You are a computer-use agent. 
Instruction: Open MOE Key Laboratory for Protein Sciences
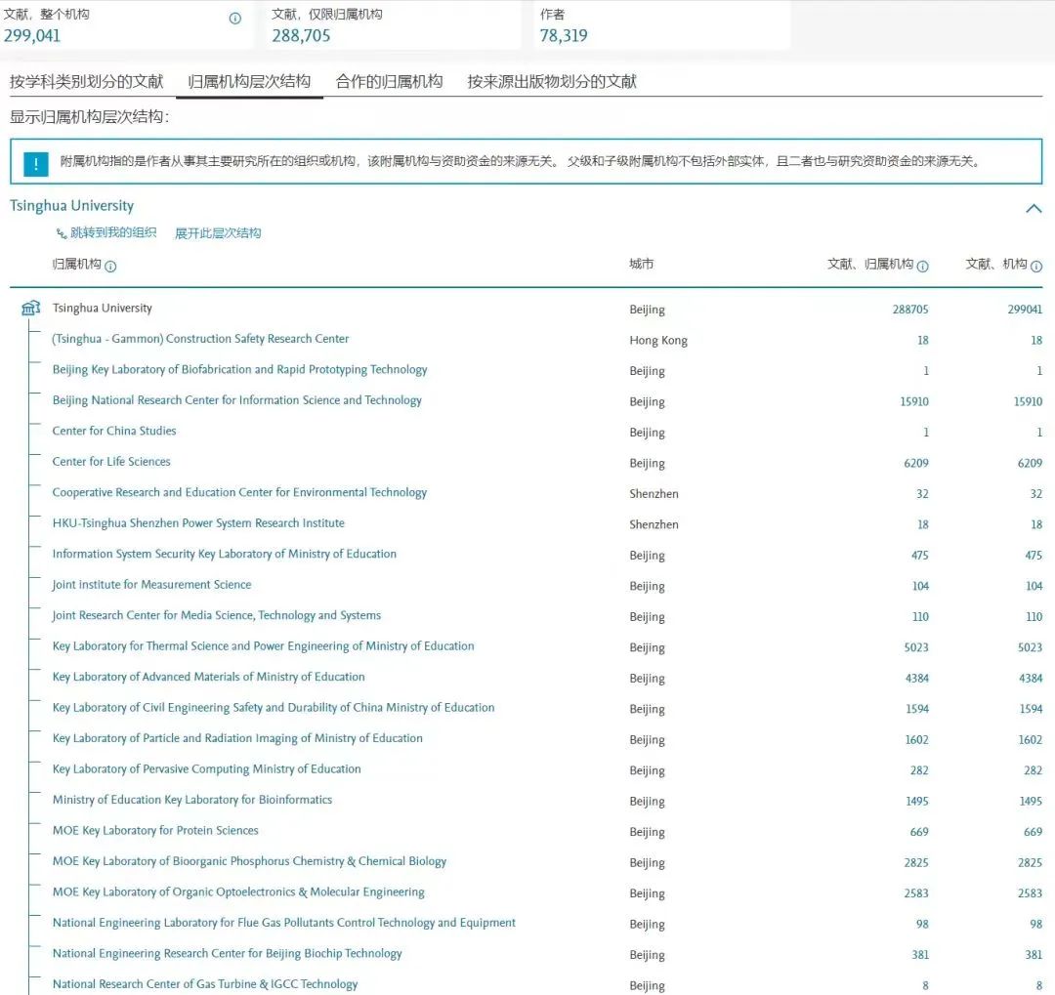coord(155,830)
